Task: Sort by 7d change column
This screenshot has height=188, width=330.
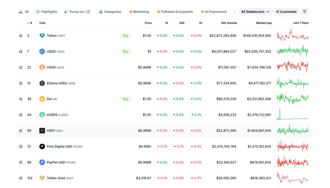Action: (x=200, y=23)
